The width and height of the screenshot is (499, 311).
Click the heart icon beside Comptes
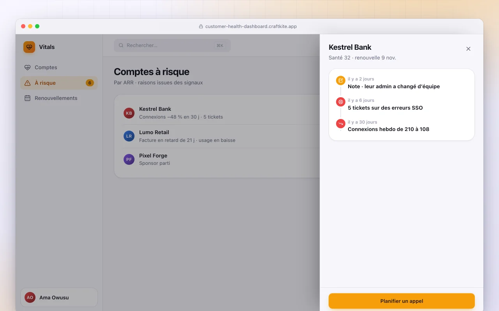[x=27, y=67]
